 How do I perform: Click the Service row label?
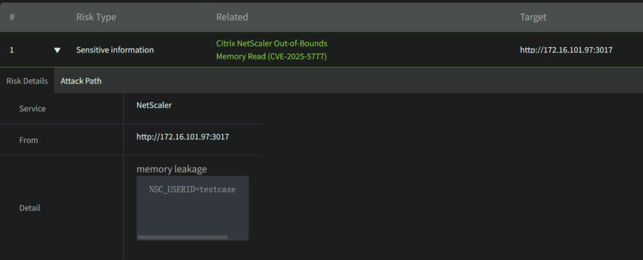pyautogui.click(x=32, y=109)
